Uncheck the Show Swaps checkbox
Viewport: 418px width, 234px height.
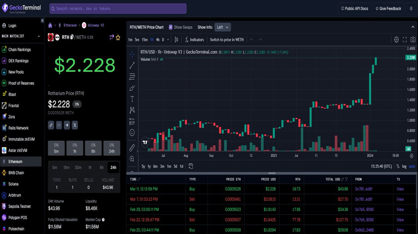(x=171, y=27)
